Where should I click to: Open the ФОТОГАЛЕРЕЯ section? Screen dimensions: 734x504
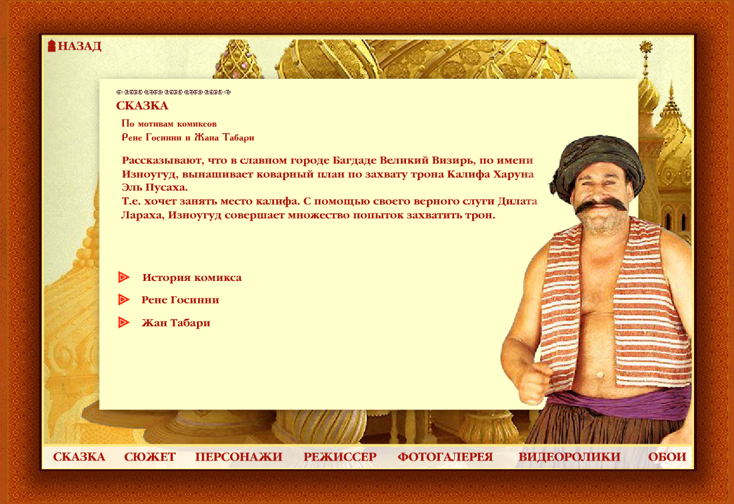pyautogui.click(x=445, y=457)
